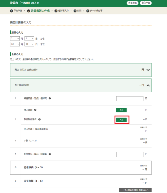Click help icon next to 製品製造原価

39,119
